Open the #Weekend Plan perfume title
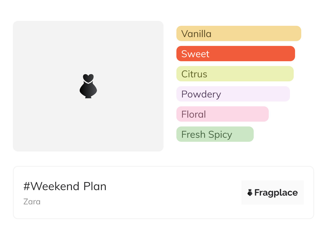The image size is (327, 232). [x=65, y=186]
